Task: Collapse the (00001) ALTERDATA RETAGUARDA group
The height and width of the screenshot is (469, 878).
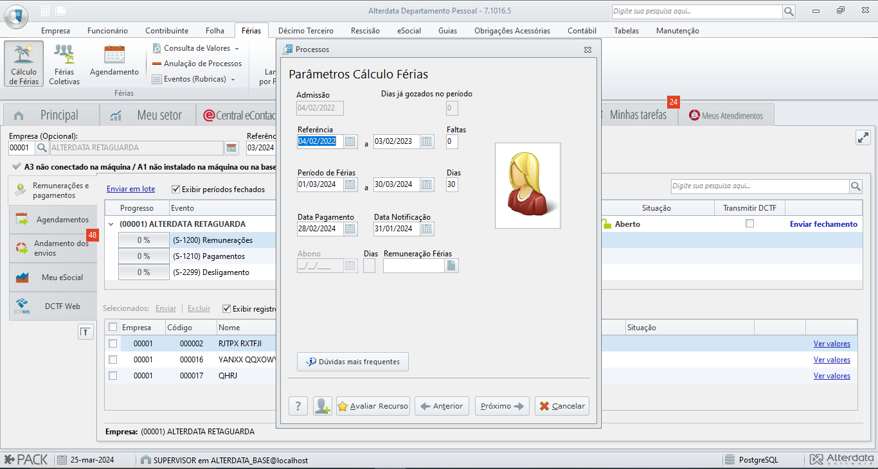Action: coord(112,224)
